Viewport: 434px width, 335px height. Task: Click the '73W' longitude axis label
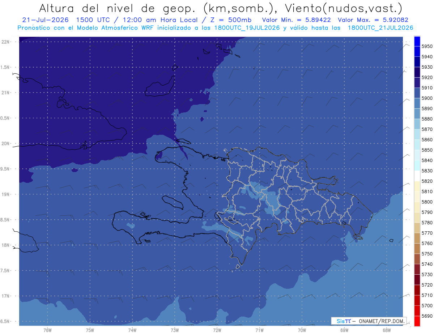click(x=175, y=330)
